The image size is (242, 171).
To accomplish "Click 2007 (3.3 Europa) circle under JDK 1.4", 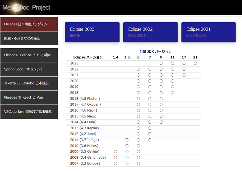I will 116,163.
